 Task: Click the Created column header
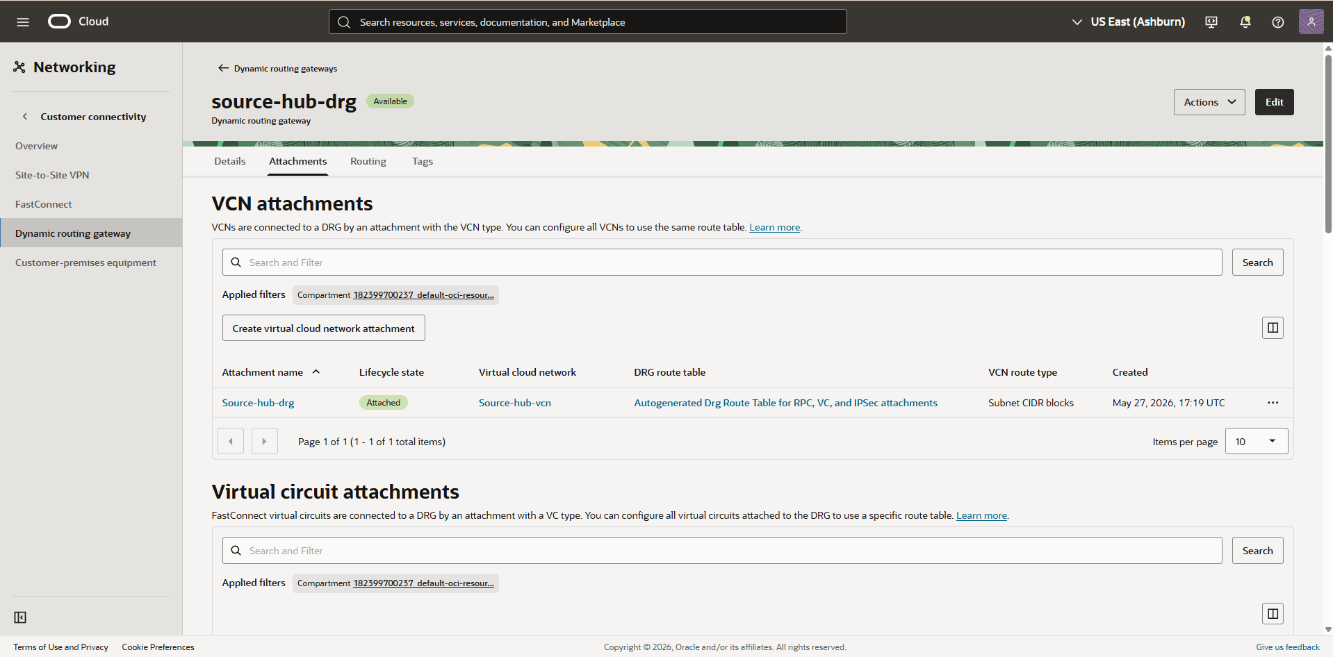(1130, 372)
